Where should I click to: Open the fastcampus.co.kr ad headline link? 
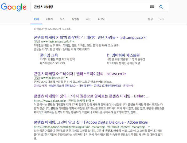pyautogui.click(x=90, y=37)
